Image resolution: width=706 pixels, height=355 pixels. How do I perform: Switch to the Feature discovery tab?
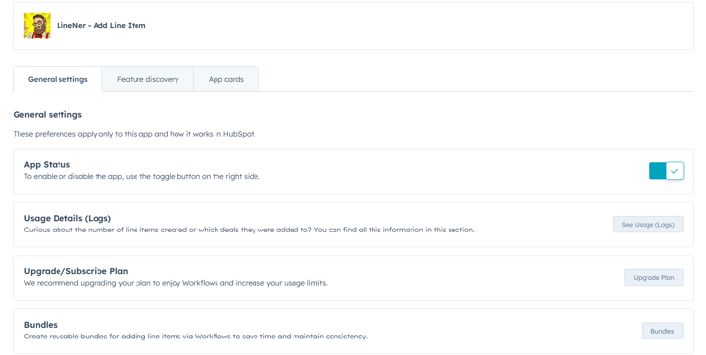click(x=147, y=79)
